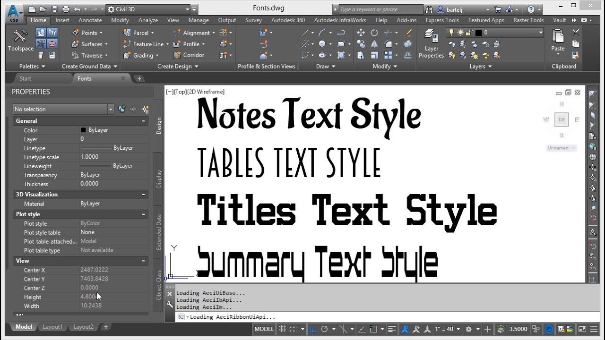The width and height of the screenshot is (605, 340).
Task: Toggle snap mode in status bar
Action: pos(294,329)
